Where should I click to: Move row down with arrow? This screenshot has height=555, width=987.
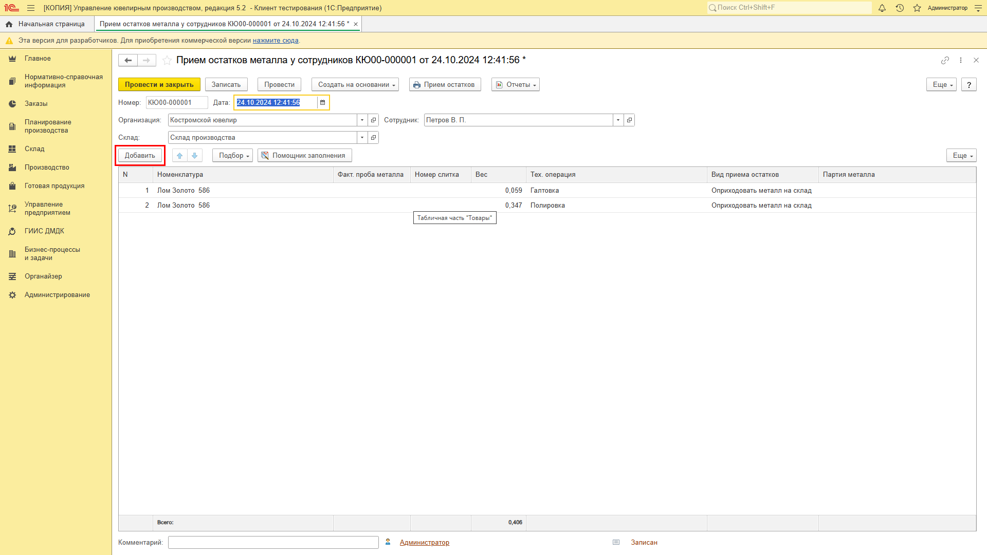click(195, 156)
